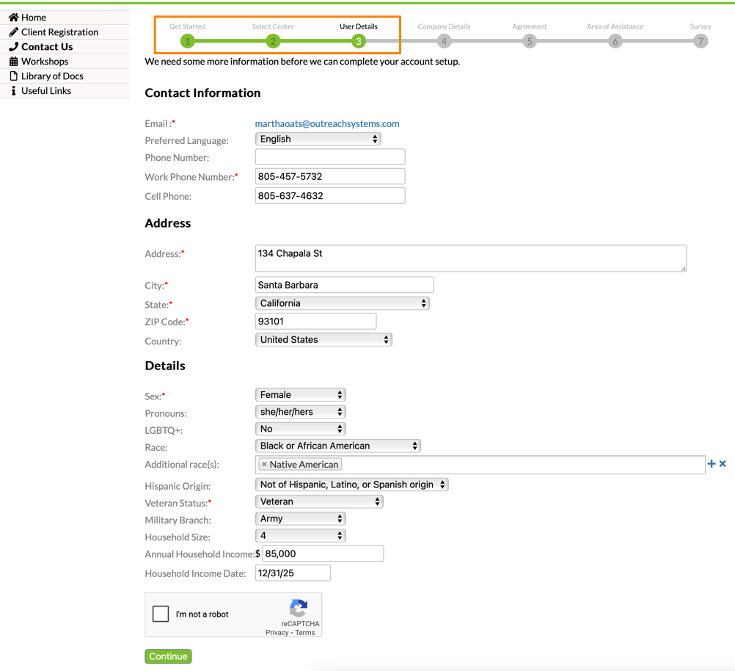Open the Preferred Language dropdown
Screen dimensions: 735x671
pyautogui.click(x=318, y=139)
